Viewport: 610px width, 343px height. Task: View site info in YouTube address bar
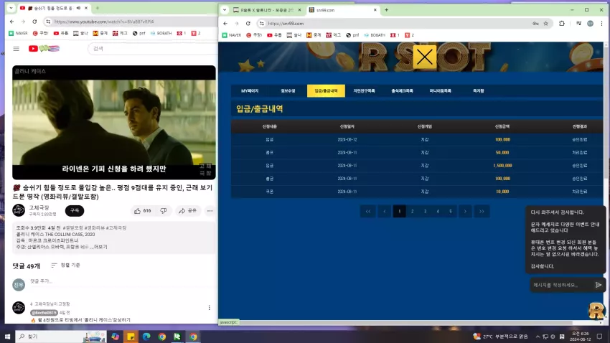click(x=48, y=22)
